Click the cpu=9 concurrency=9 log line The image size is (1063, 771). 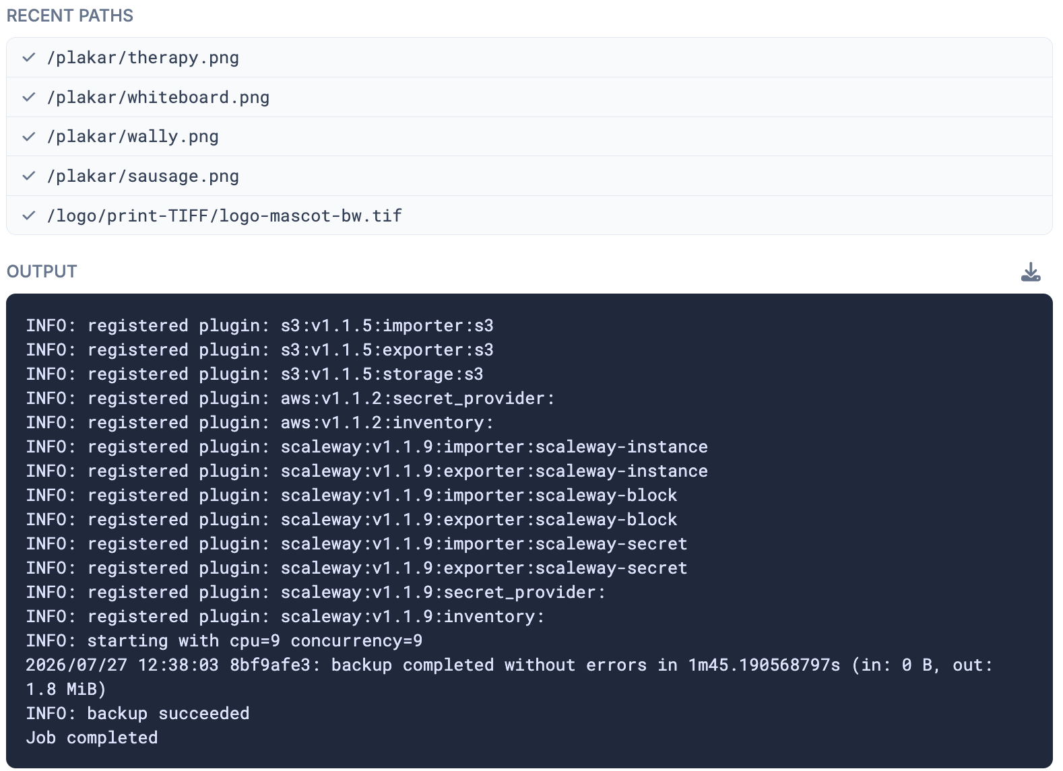tap(224, 640)
